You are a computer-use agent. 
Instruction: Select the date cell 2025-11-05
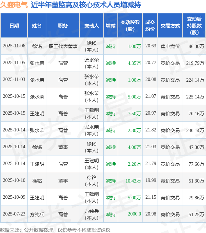[14, 62]
